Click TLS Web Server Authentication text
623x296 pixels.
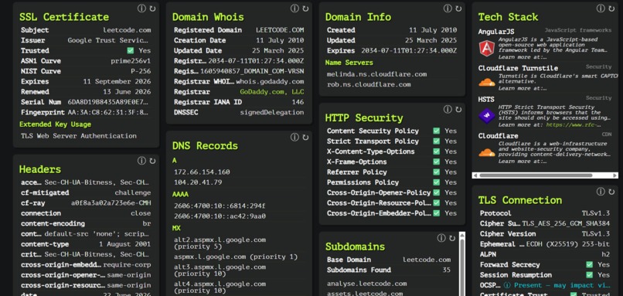coord(79,136)
